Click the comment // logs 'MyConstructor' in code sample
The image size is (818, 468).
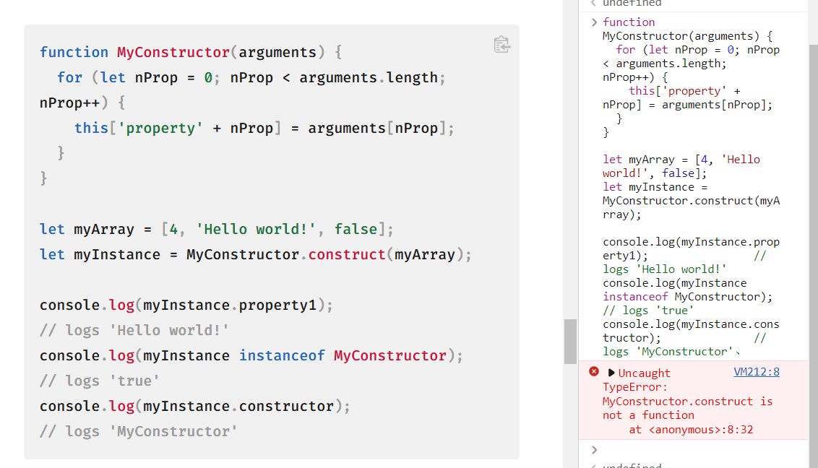(x=138, y=431)
